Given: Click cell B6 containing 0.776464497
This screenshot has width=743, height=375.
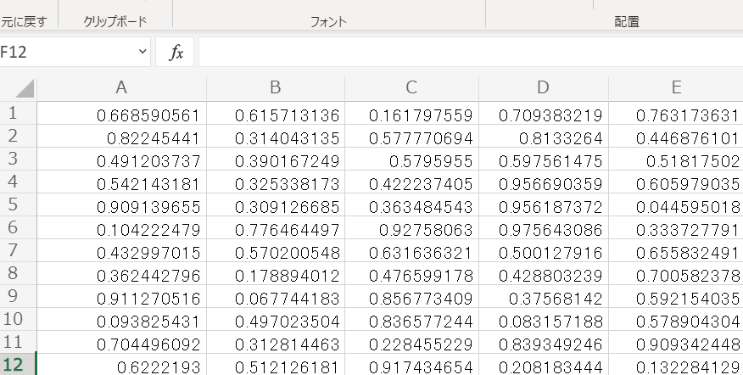Looking at the screenshot, I should click(276, 228).
